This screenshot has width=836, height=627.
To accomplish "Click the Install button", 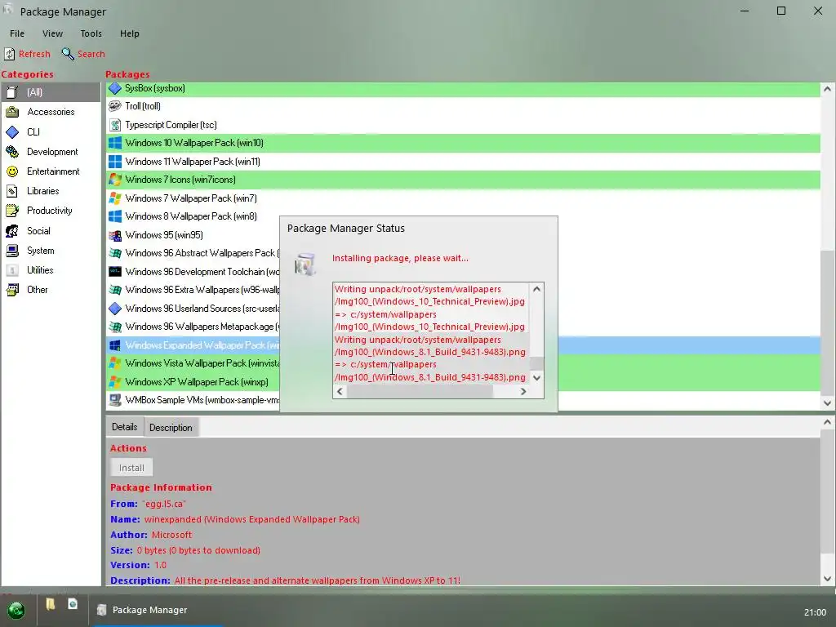I will click(x=131, y=468).
